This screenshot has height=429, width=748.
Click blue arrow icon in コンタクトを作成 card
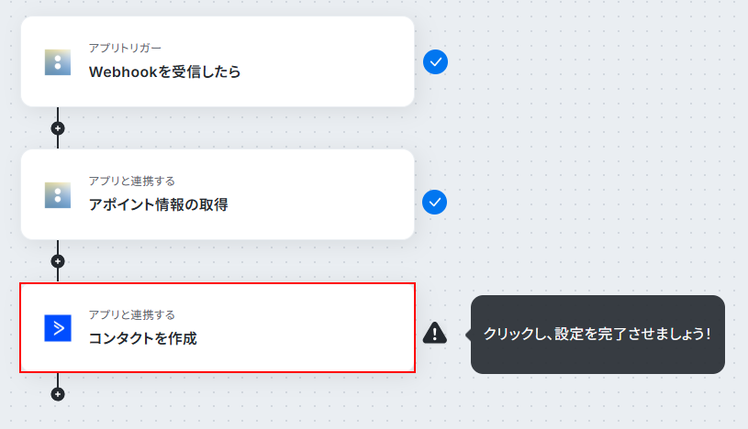[x=58, y=328]
